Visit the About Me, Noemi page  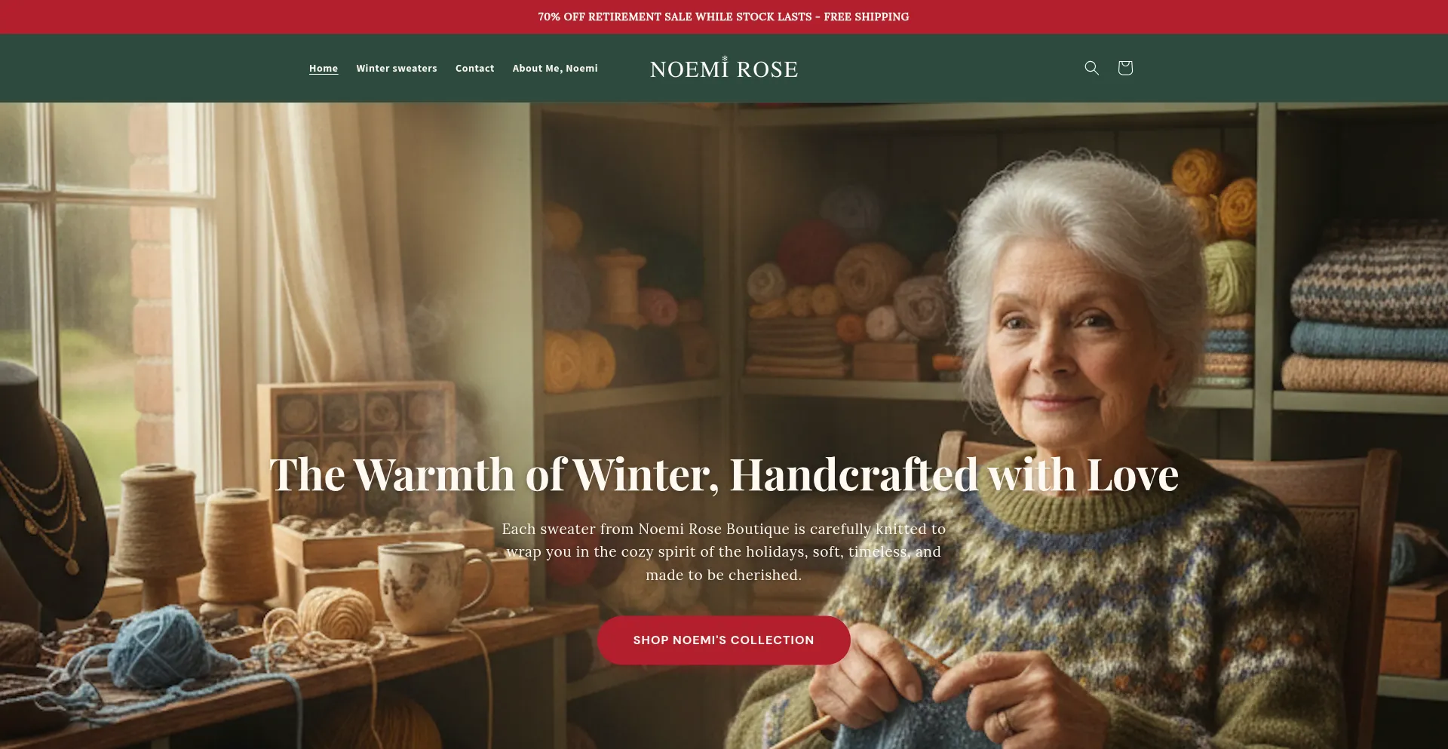(555, 68)
